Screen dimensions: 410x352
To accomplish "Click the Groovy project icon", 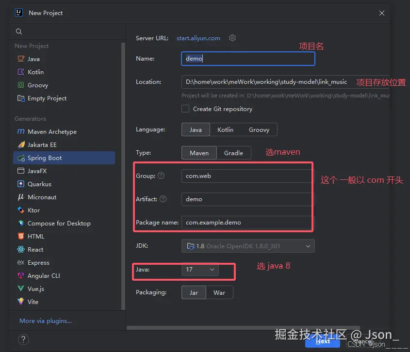I will click(x=21, y=85).
